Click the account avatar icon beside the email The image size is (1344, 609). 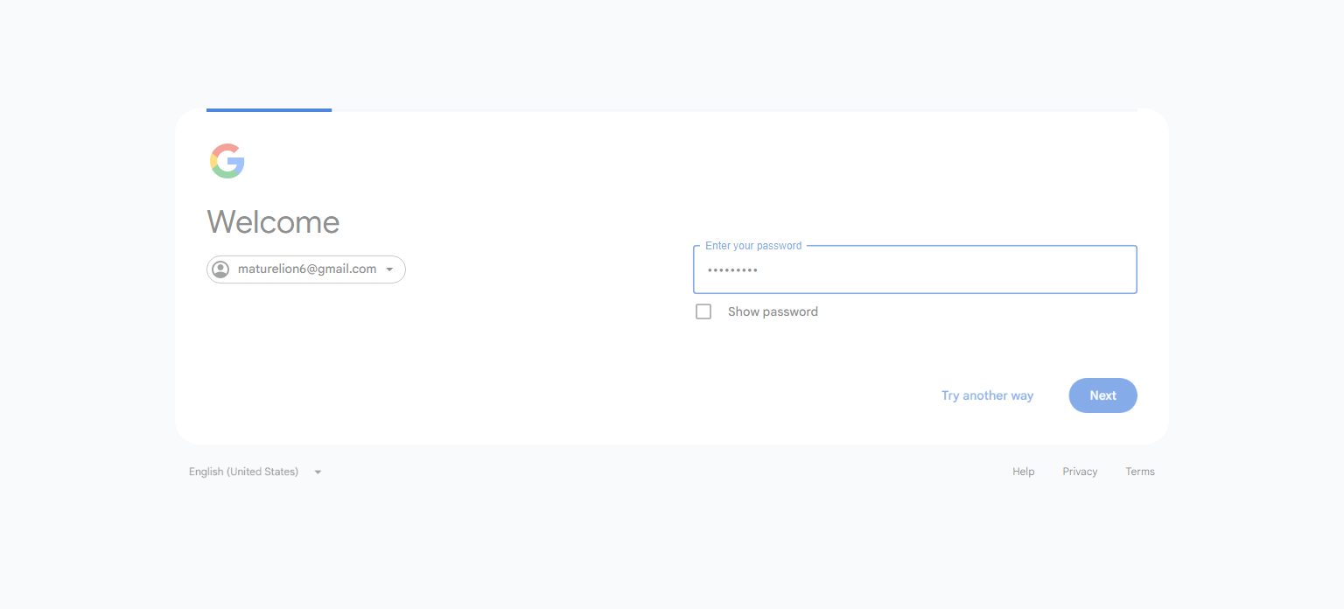[220, 269]
